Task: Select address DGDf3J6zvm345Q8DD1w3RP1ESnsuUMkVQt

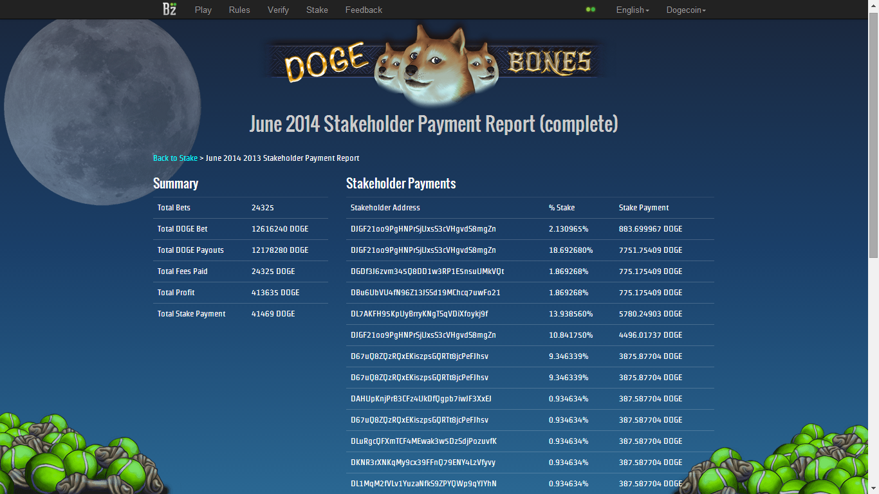Action: tap(427, 271)
